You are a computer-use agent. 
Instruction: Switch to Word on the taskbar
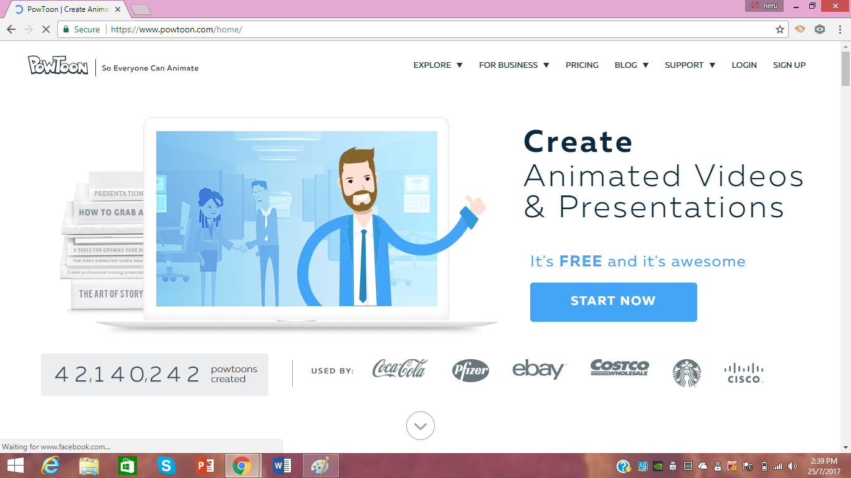[282, 466]
